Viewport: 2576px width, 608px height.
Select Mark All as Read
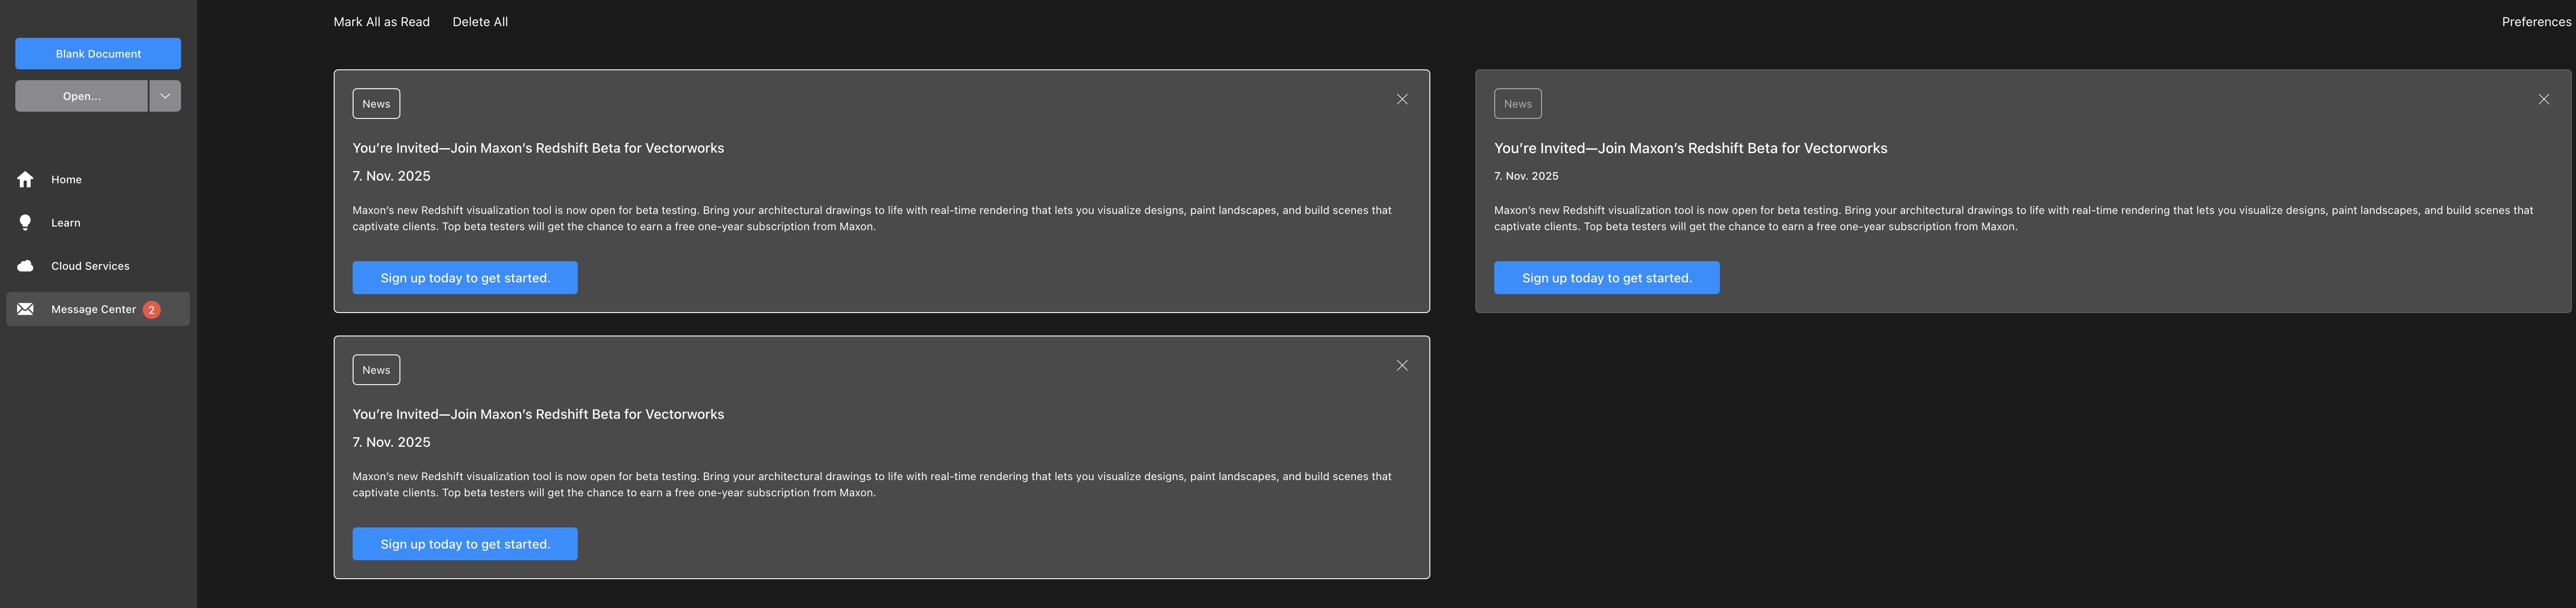coord(381,22)
